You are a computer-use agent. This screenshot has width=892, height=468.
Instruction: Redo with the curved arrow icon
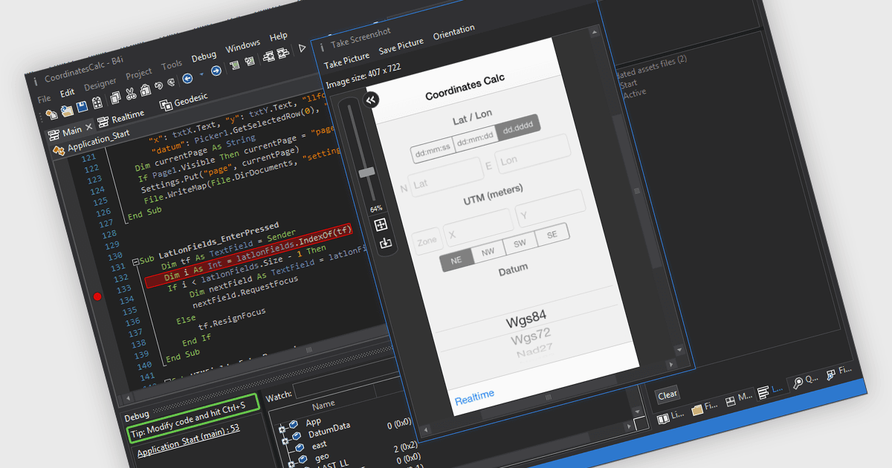tap(172, 82)
